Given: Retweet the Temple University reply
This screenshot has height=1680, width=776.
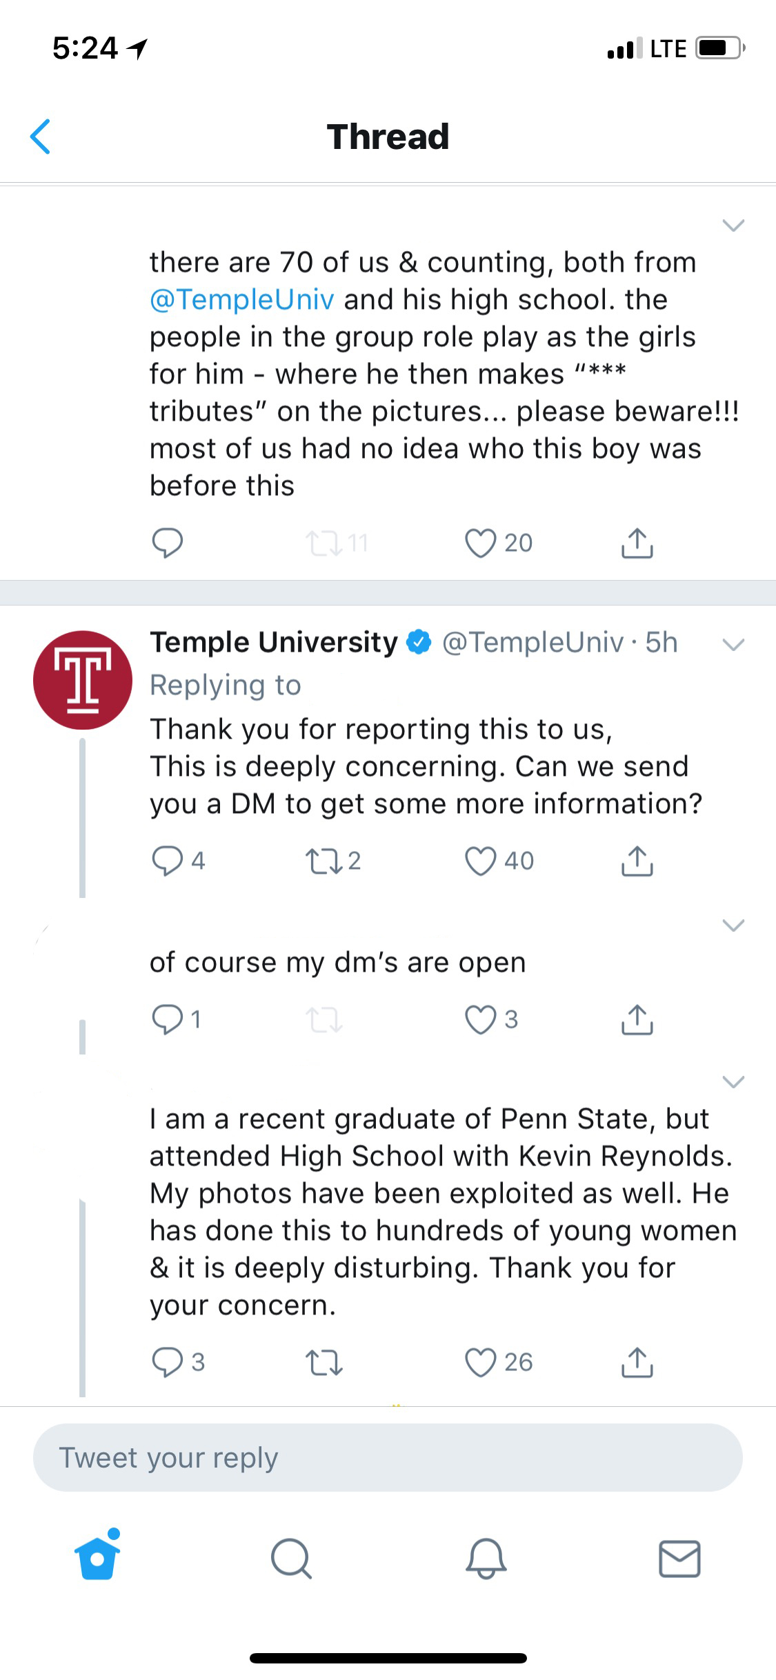Looking at the screenshot, I should click(324, 861).
